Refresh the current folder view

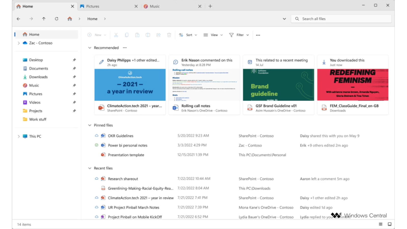click(x=56, y=19)
